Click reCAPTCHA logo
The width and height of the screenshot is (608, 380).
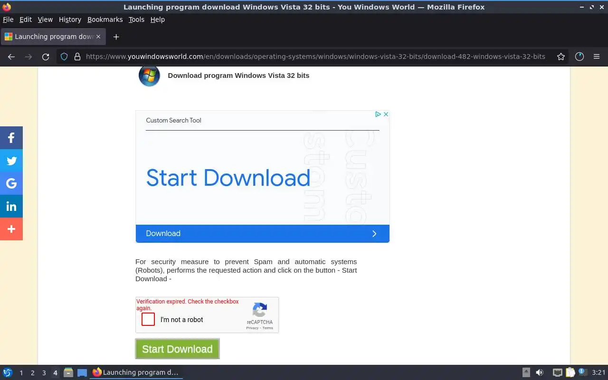[x=259, y=310]
